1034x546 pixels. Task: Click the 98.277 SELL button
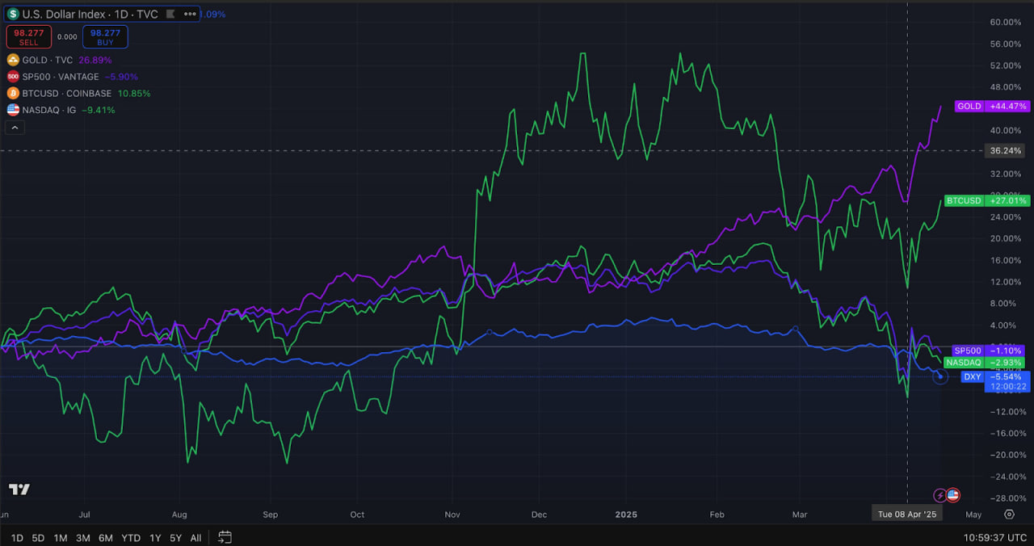click(x=28, y=36)
